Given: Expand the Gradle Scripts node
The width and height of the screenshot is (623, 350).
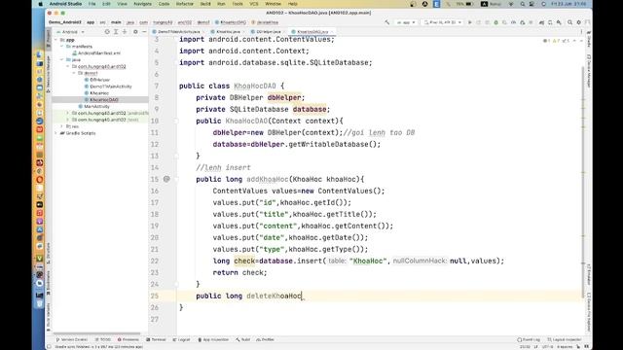Looking at the screenshot, I should (x=56, y=133).
